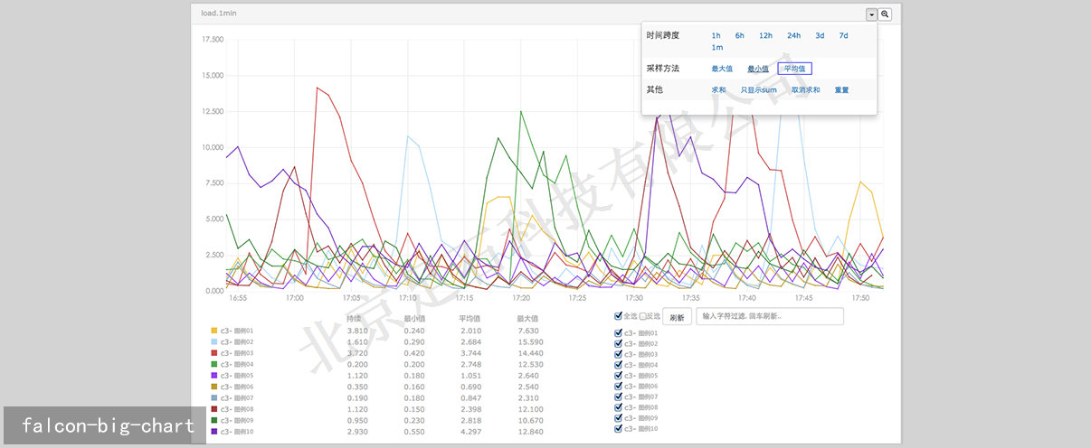This screenshot has width=1091, height=448.
Task: Select 最大值 sampling method
Action: coord(721,69)
